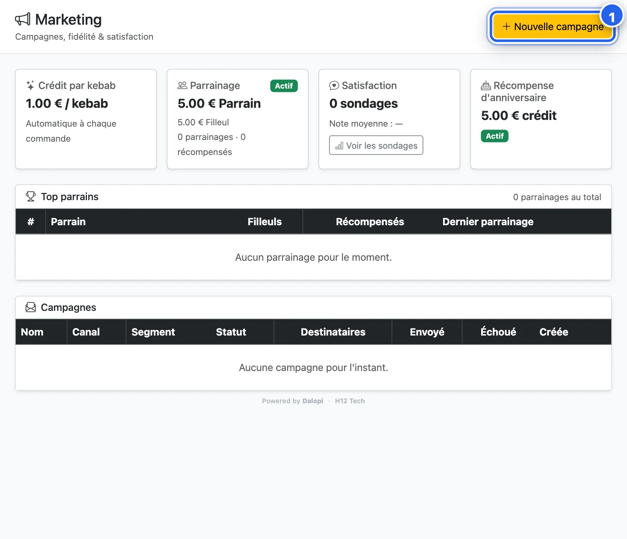Screen dimensions: 627x539
Task: Click the Actif badge on Parrainage card
Action: (284, 86)
